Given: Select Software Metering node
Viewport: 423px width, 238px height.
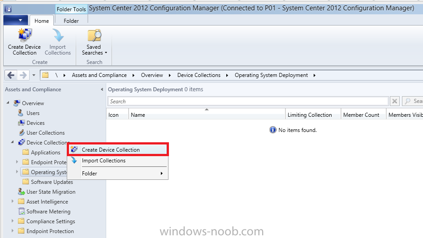Looking at the screenshot, I should point(48,212).
